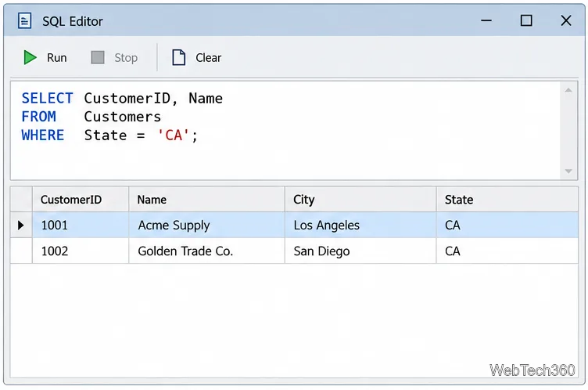Click the Stop button label
The height and width of the screenshot is (390, 588).
[126, 57]
